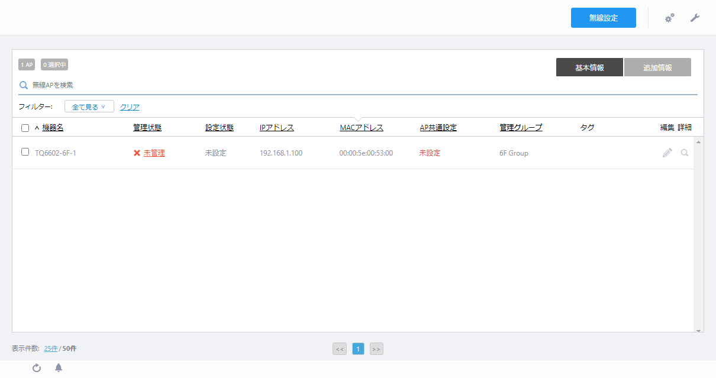This screenshot has height=378, width=716.
Task: Click the 未管理 status link
Action: [154, 153]
